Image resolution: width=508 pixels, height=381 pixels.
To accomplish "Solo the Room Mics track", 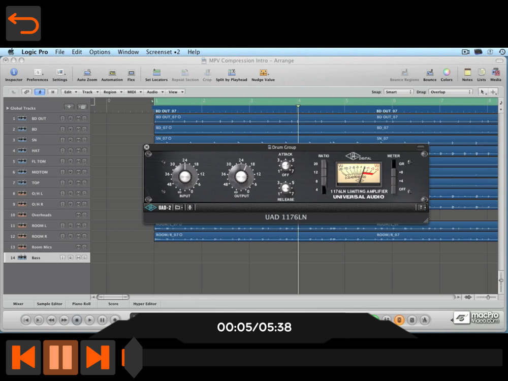I will coord(84,247).
